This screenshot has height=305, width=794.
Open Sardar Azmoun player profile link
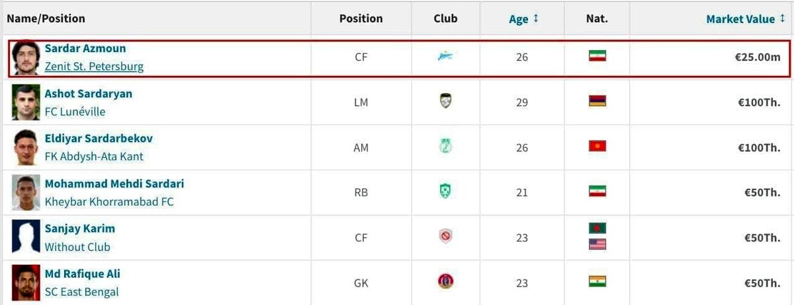click(85, 49)
